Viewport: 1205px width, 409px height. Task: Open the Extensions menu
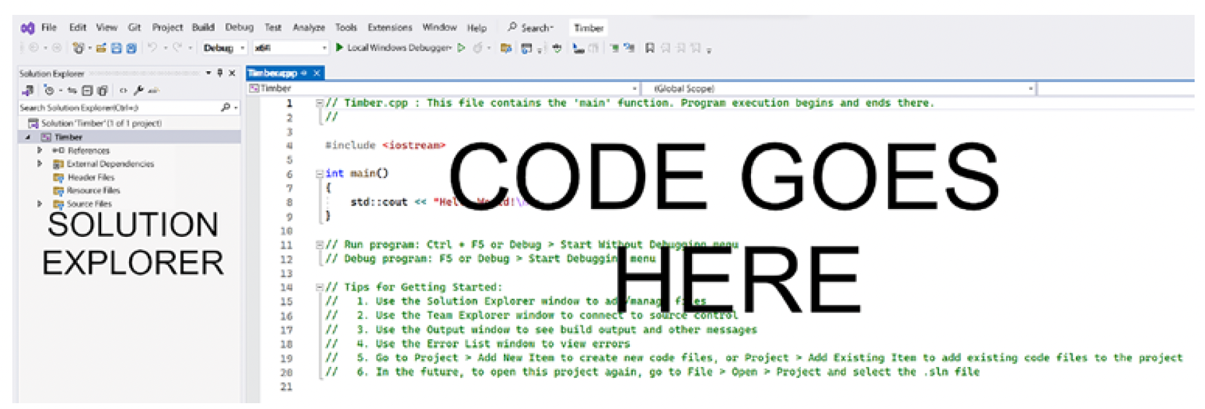pos(390,27)
